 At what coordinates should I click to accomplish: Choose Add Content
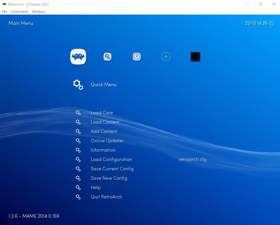click(x=104, y=131)
